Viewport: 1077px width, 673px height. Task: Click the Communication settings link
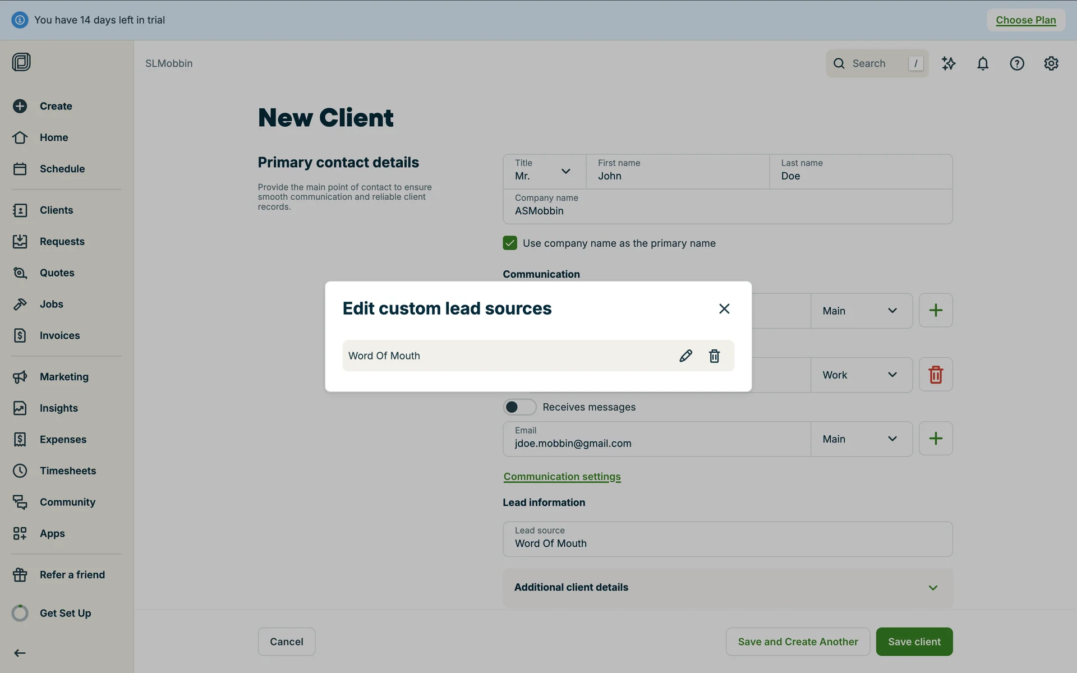coord(562,476)
